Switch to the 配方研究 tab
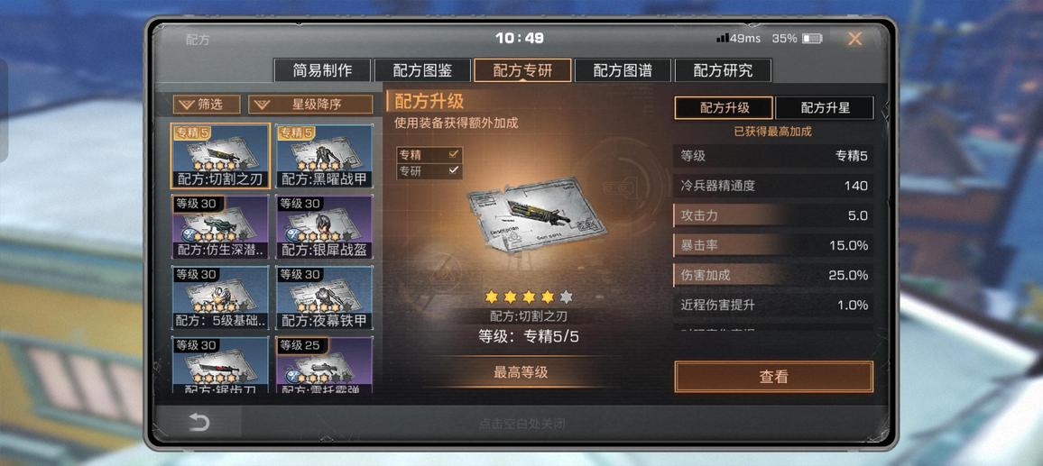The image size is (1043, 466). point(723,70)
